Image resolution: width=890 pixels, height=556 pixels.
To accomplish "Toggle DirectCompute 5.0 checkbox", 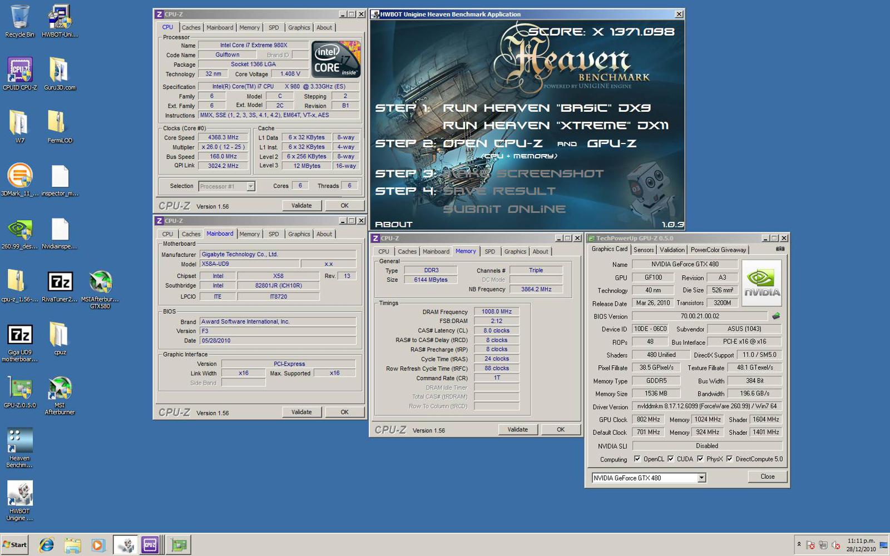I will [729, 459].
